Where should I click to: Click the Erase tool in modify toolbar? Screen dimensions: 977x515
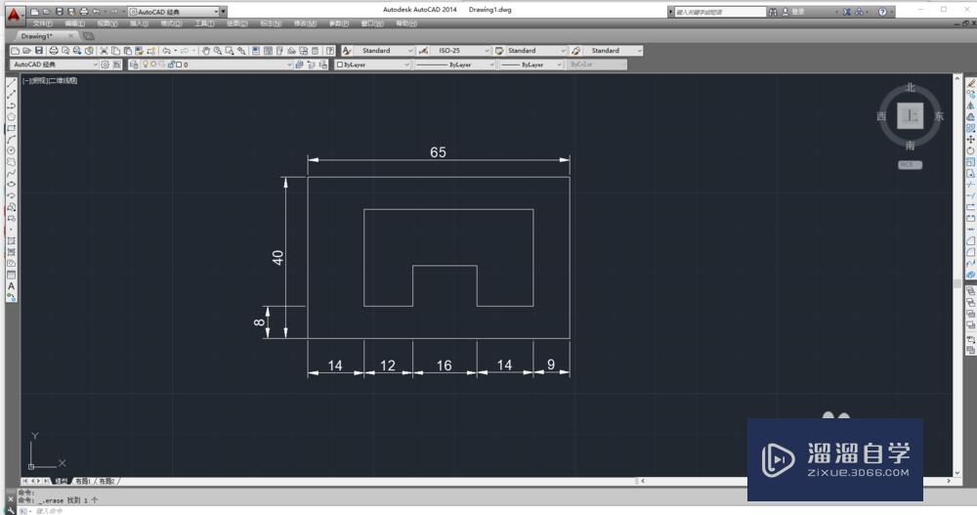971,83
